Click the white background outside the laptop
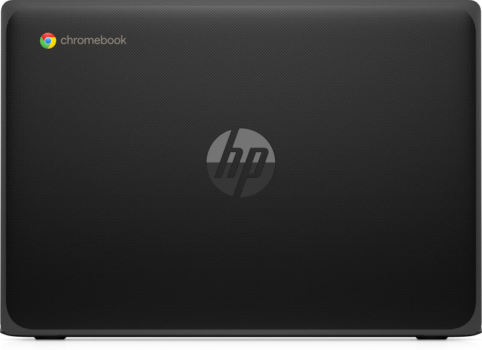This screenshot has width=482, height=350. 241,347
